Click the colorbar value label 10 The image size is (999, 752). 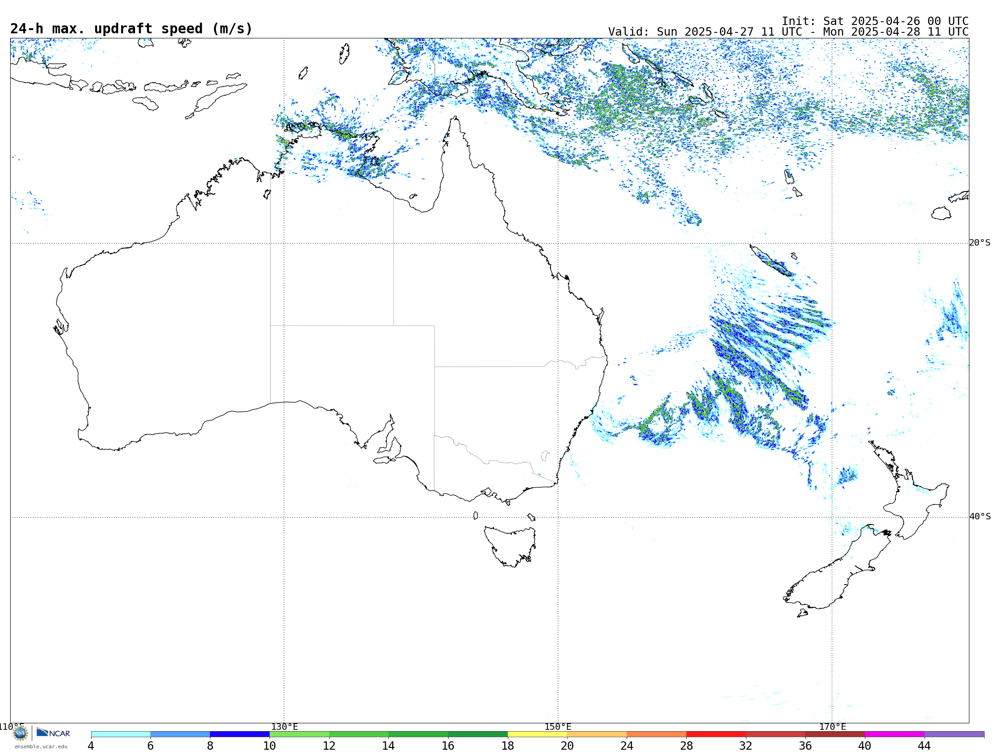tap(270, 746)
